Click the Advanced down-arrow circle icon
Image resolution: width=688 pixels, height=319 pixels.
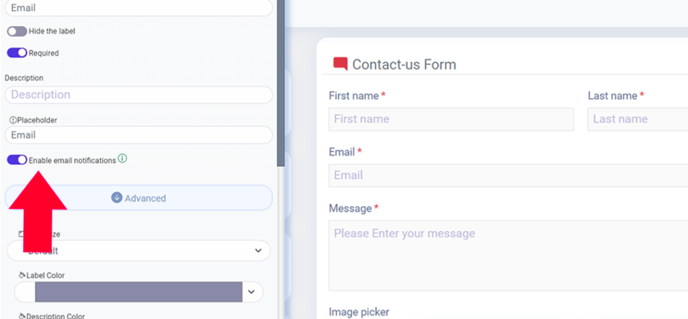pyautogui.click(x=117, y=198)
